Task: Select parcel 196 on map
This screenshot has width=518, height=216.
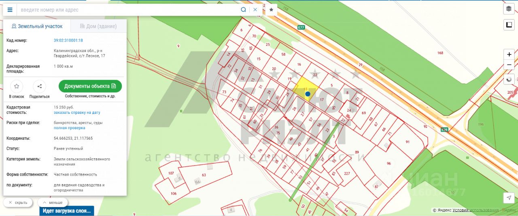Action: [x=481, y=124]
